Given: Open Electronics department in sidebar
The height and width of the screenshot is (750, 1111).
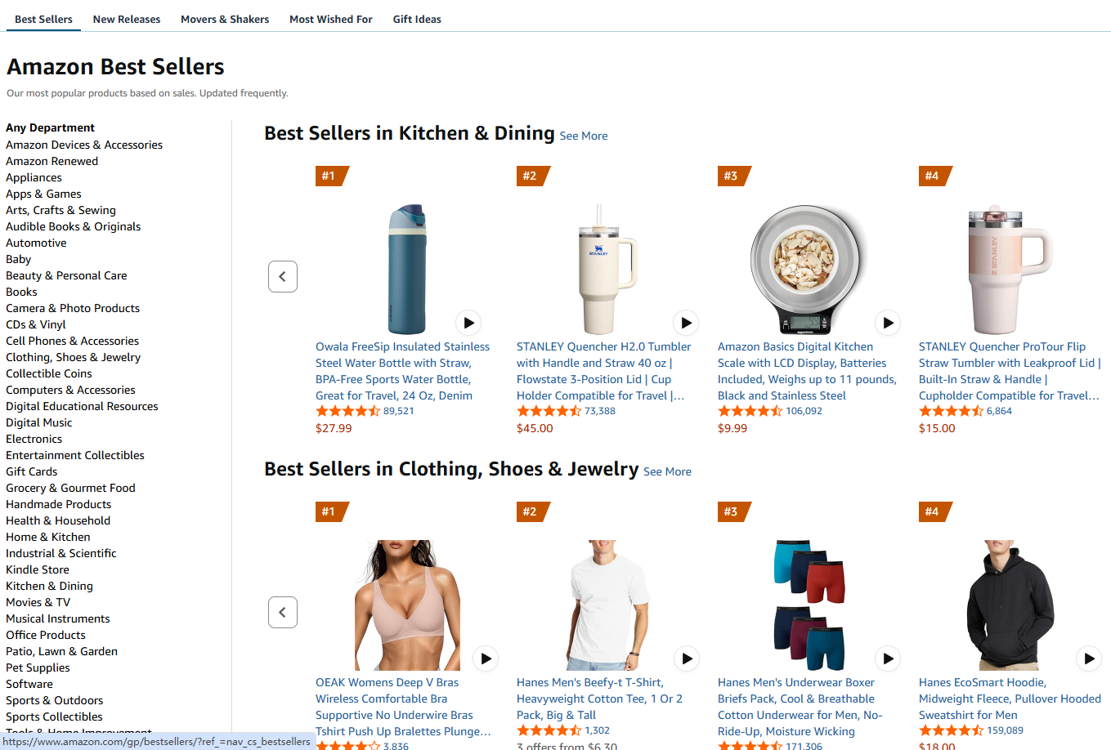Looking at the screenshot, I should 34,439.
